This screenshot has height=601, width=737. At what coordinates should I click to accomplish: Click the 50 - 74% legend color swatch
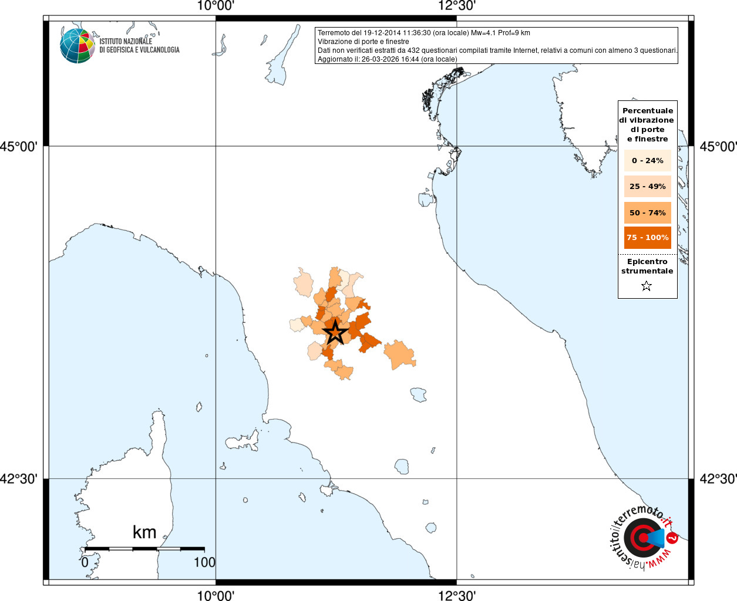(647, 212)
